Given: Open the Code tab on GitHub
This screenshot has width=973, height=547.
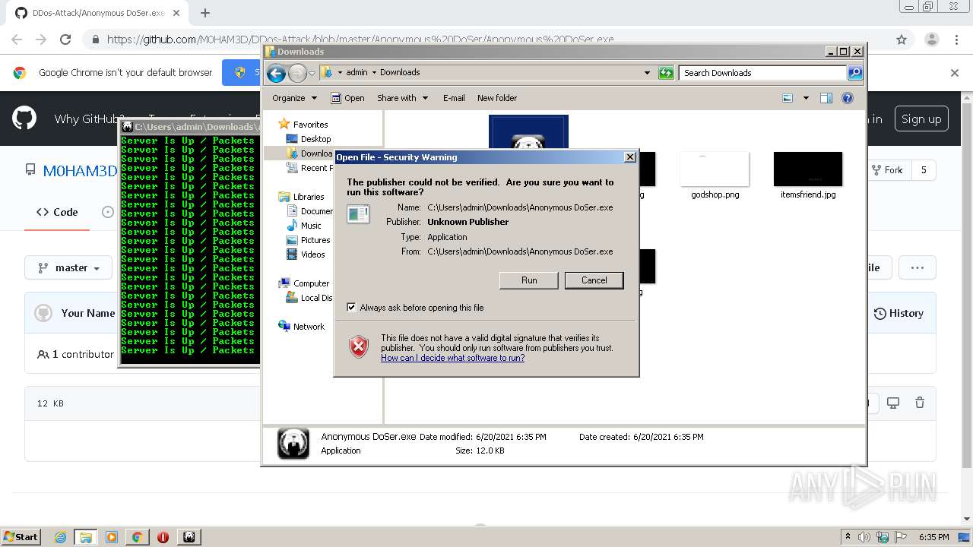Looking at the screenshot, I should pyautogui.click(x=57, y=212).
